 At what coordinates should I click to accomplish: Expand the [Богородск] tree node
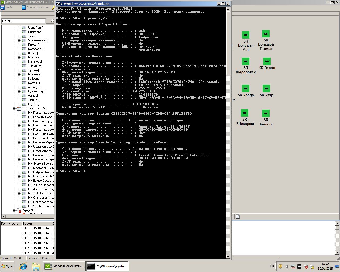pos(19,49)
